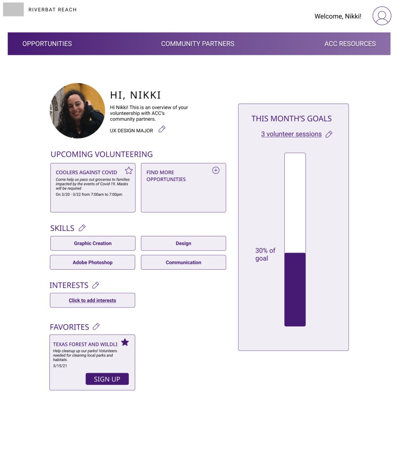The height and width of the screenshot is (461, 398).
Task: Open the Opportunities menu item
Action: point(47,44)
